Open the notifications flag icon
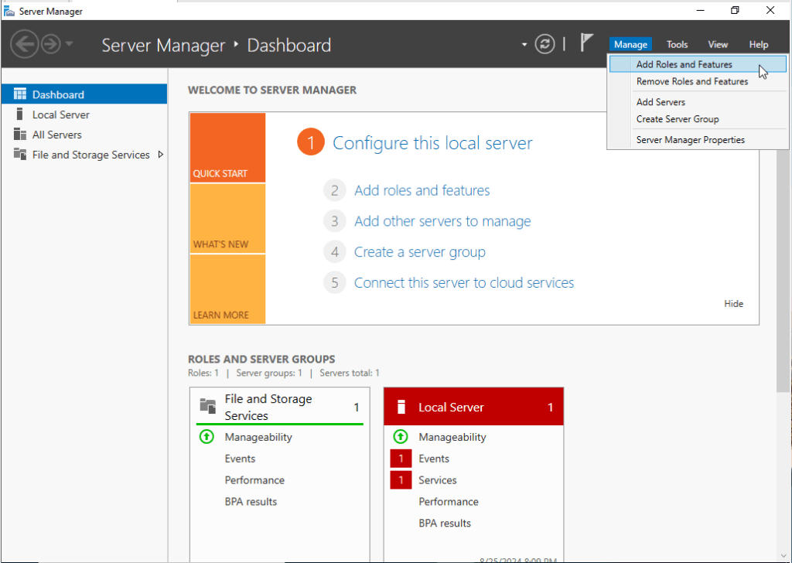 pyautogui.click(x=587, y=43)
